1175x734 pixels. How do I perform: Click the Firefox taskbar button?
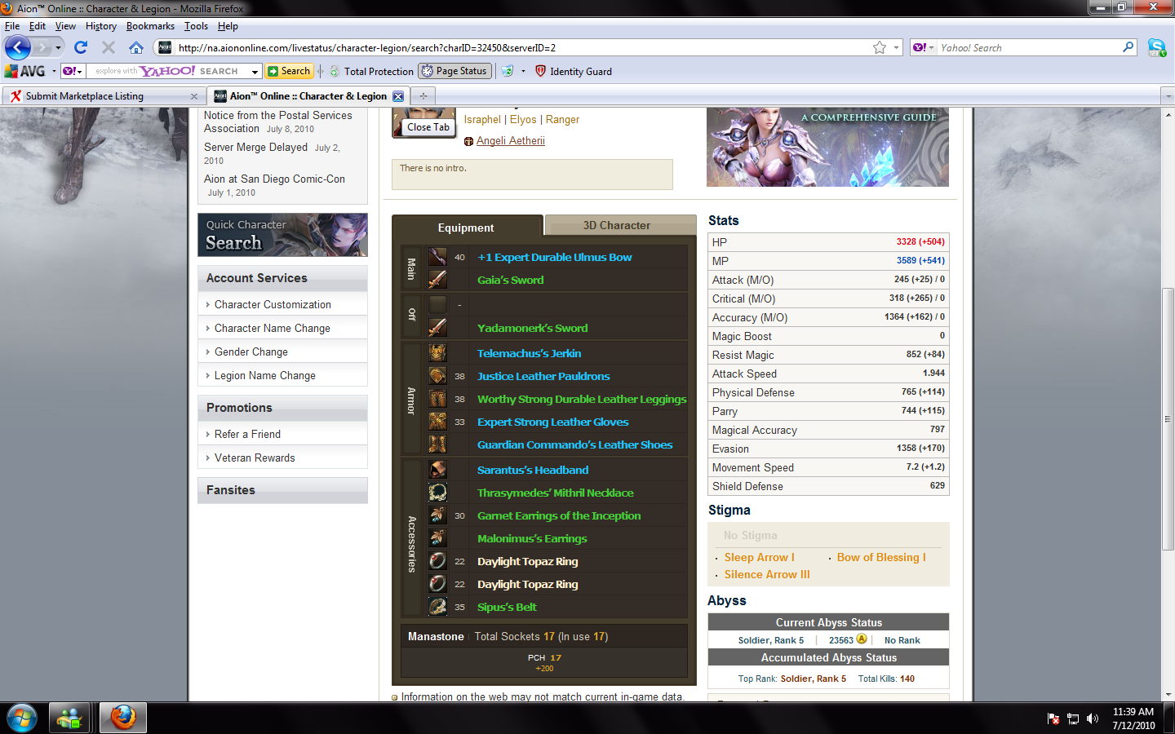123,718
